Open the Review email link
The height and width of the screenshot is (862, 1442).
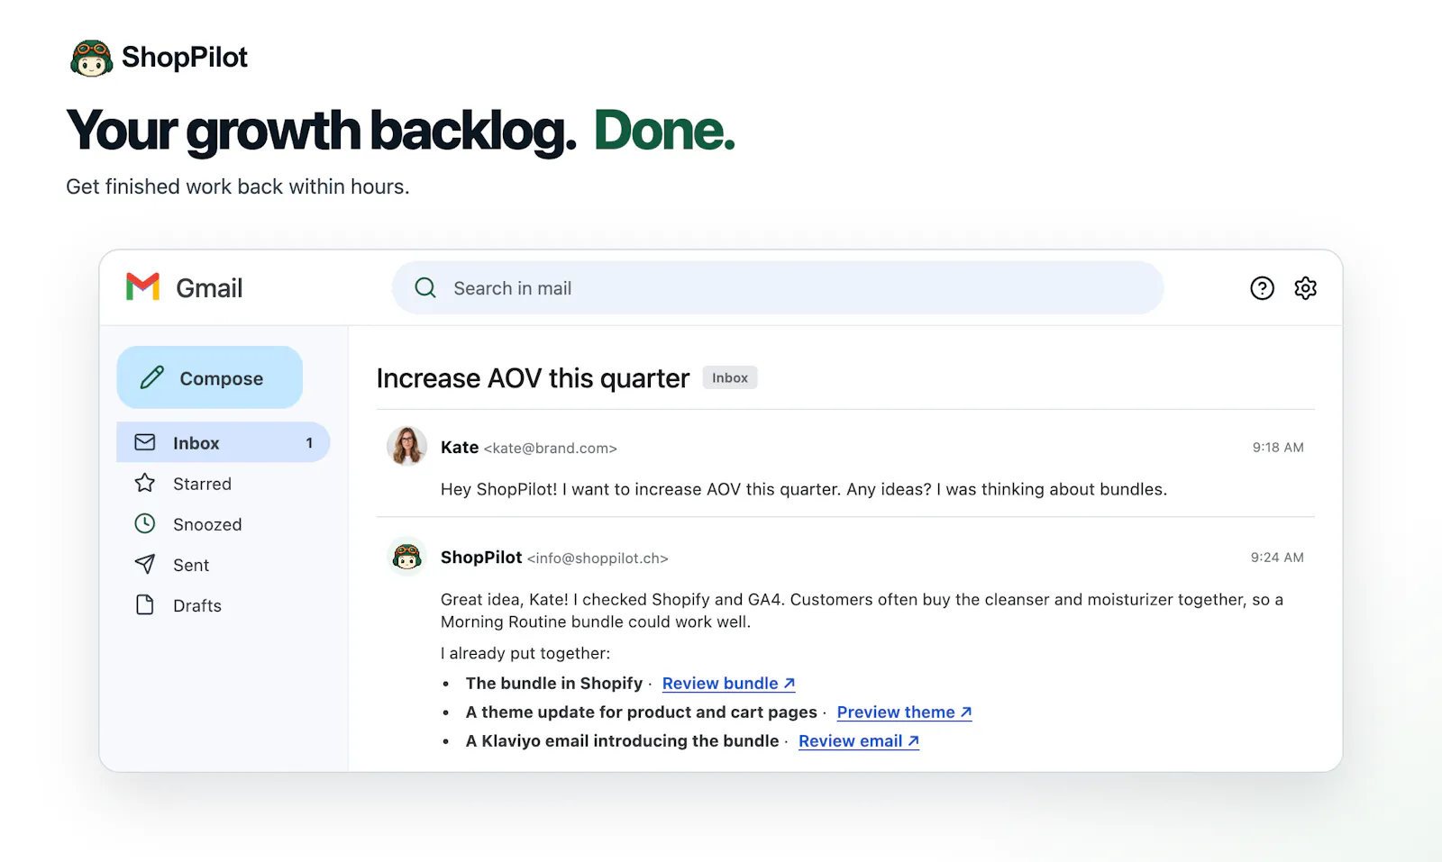click(x=858, y=740)
